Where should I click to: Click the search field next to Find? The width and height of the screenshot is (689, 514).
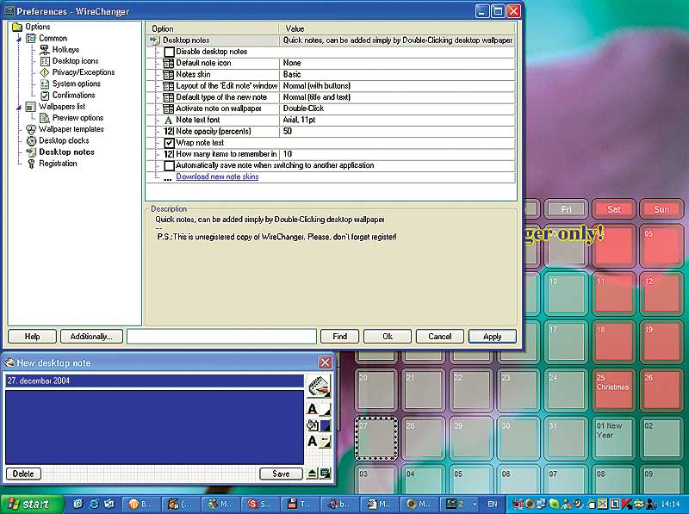[x=221, y=337]
